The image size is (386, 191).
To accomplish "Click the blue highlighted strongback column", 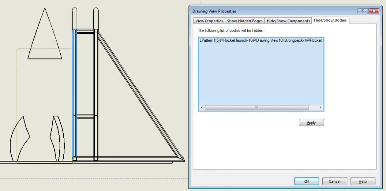I will pyautogui.click(x=74, y=94).
